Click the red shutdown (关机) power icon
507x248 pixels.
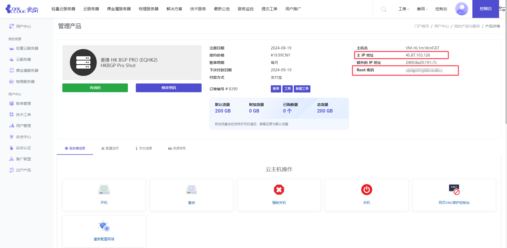366,190
